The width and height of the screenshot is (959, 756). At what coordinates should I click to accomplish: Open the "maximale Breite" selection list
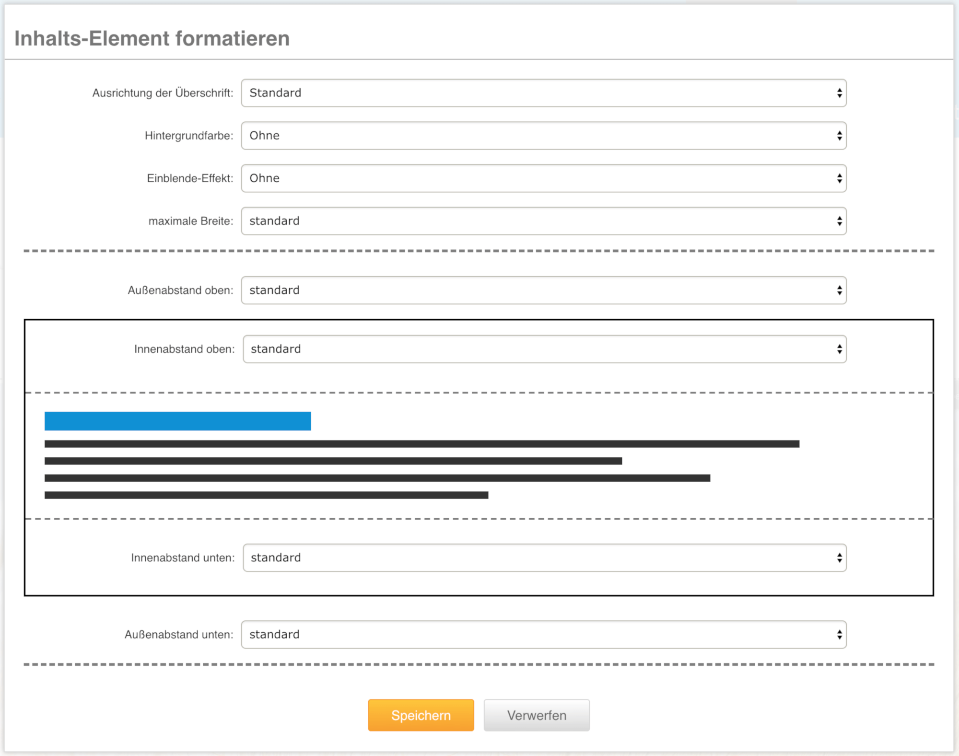click(544, 221)
